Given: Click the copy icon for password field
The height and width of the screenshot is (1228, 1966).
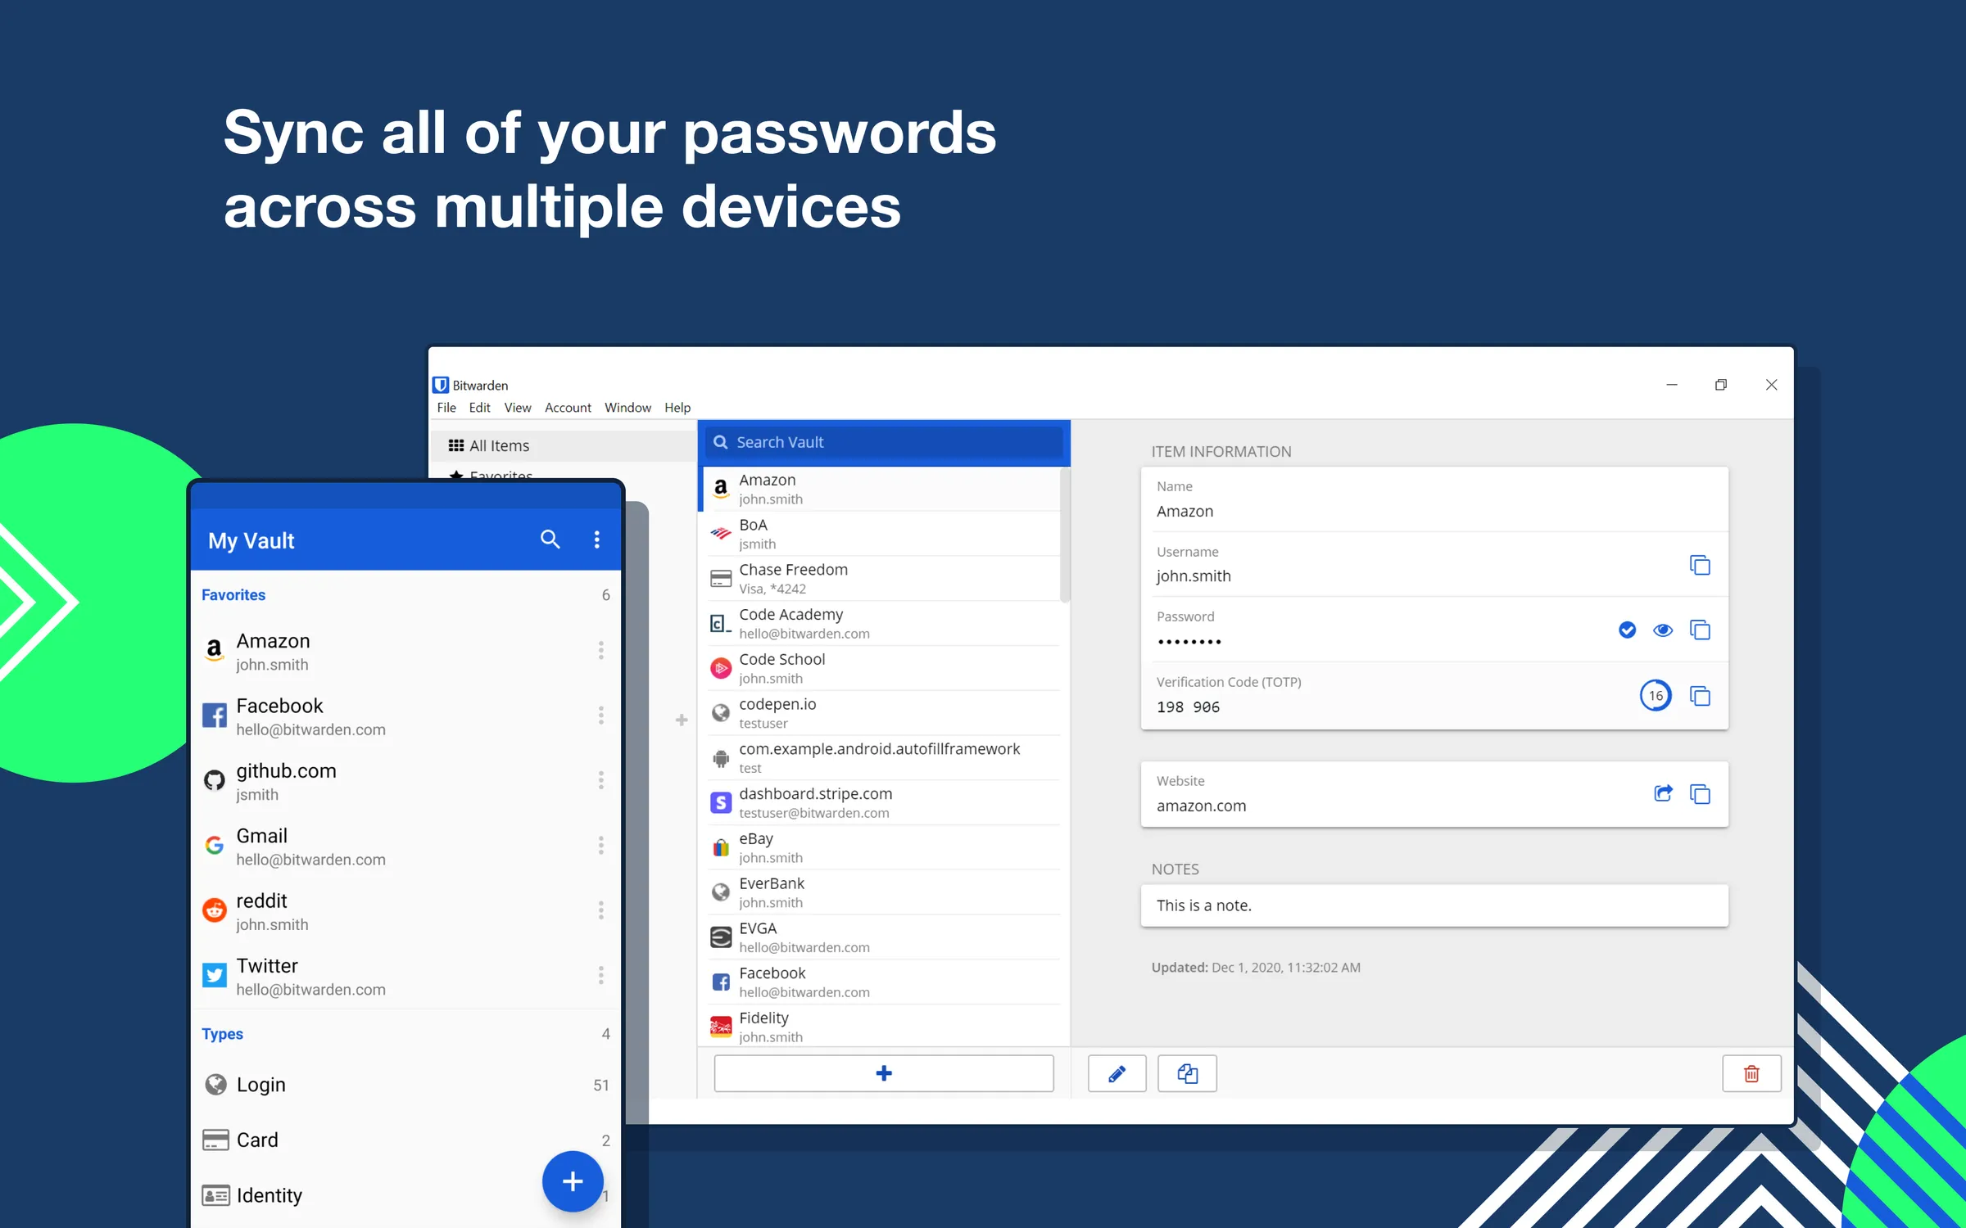Looking at the screenshot, I should pos(1700,630).
